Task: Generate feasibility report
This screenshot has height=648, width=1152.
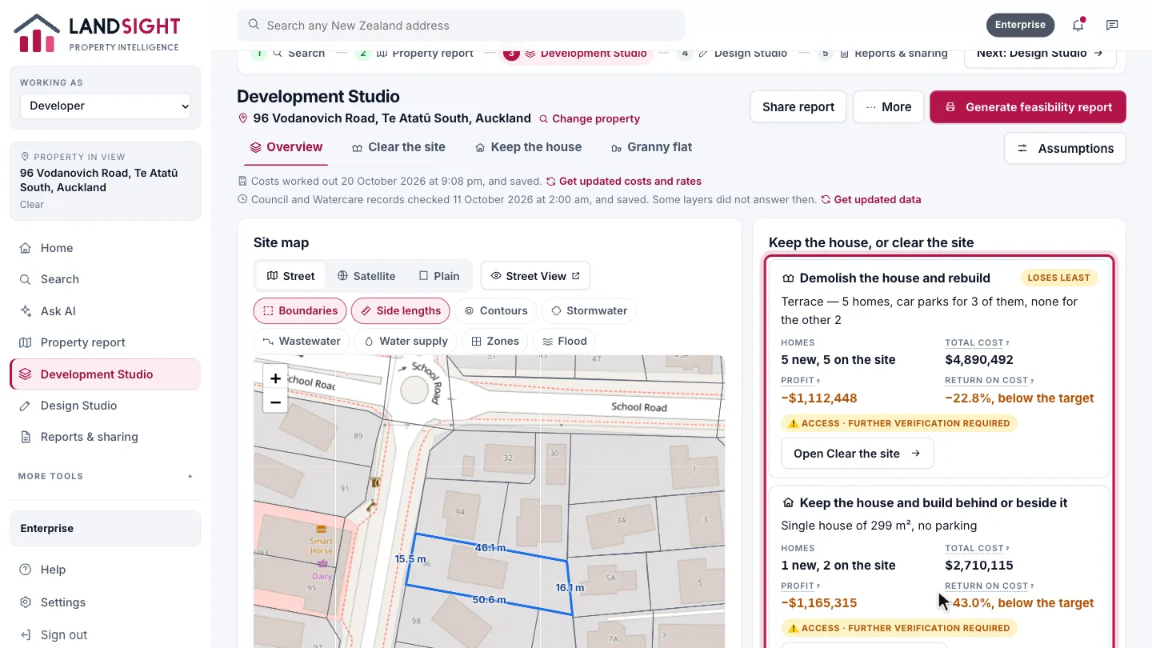Action: point(1028,106)
